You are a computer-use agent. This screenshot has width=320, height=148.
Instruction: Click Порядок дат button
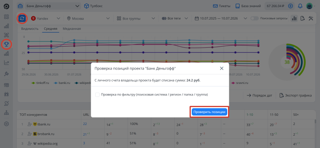pyautogui.click(x=259, y=95)
